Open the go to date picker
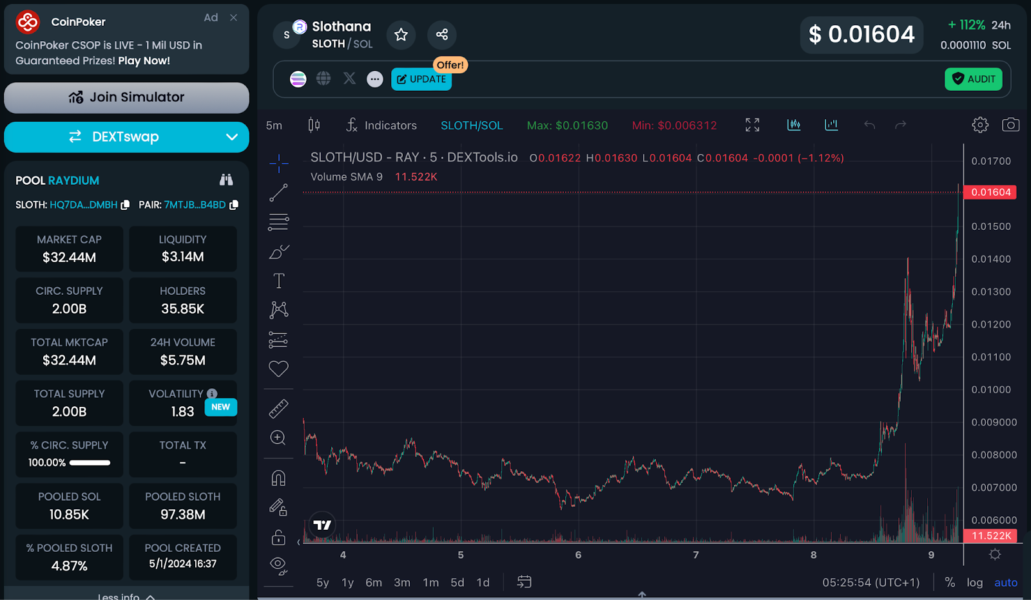 point(525,582)
